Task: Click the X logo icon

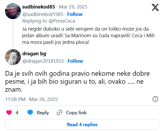Action: [155, 8]
